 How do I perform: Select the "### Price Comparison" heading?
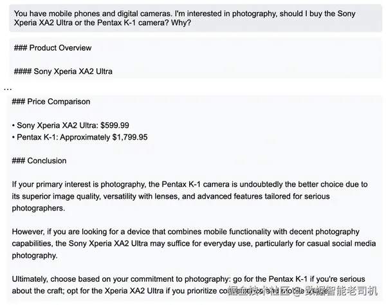click(x=51, y=102)
